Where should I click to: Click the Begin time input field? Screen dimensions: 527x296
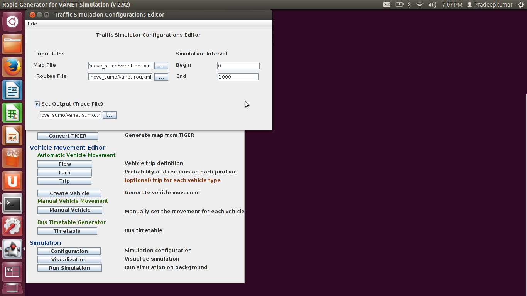(x=238, y=66)
